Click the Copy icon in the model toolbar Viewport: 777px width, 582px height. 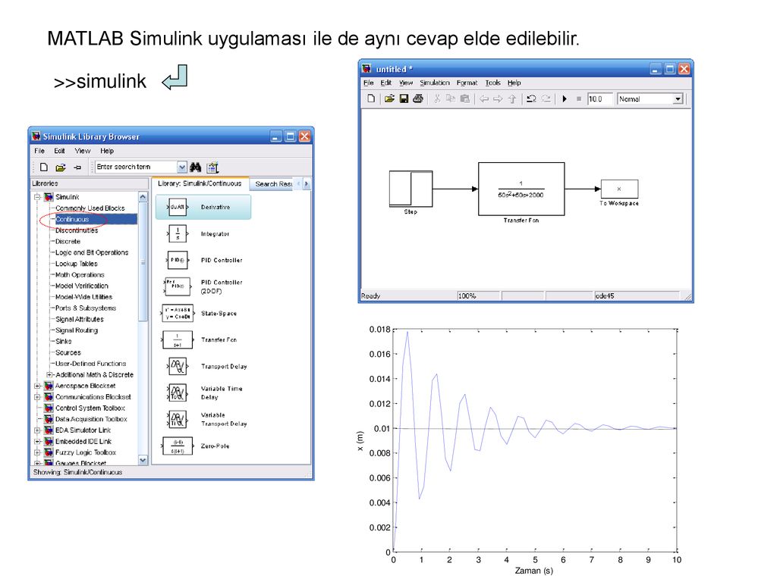tap(451, 99)
